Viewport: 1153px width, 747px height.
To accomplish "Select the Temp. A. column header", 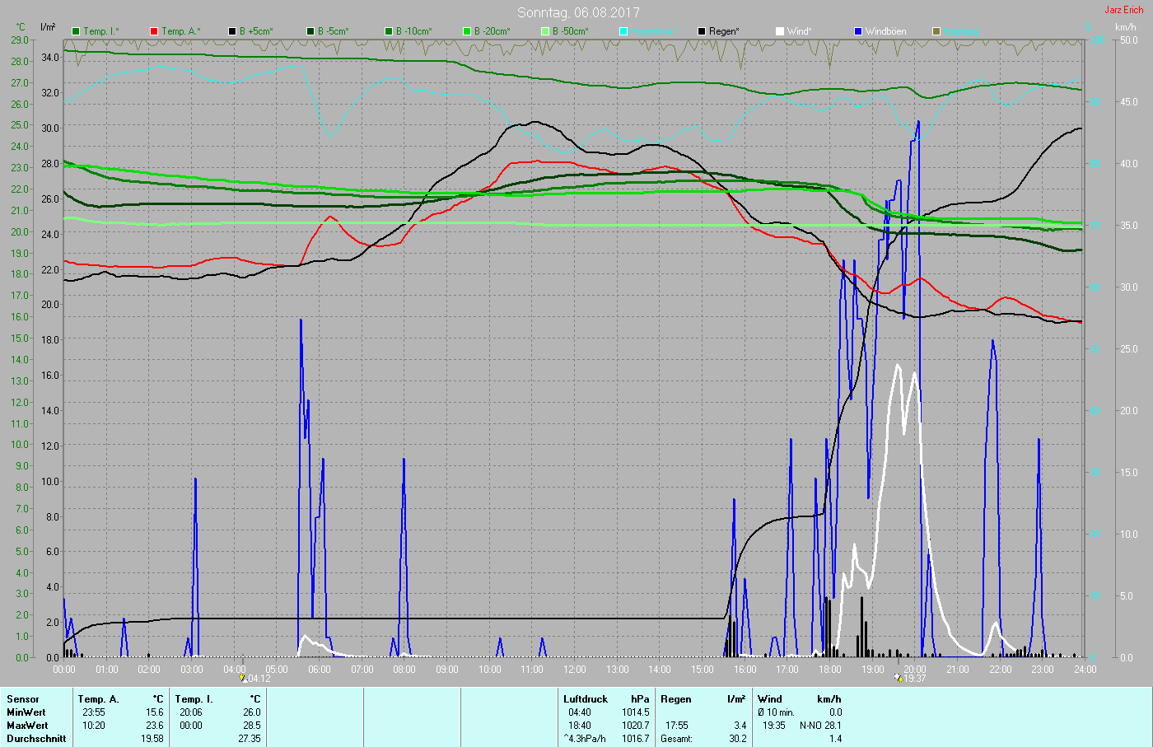I will click(99, 699).
